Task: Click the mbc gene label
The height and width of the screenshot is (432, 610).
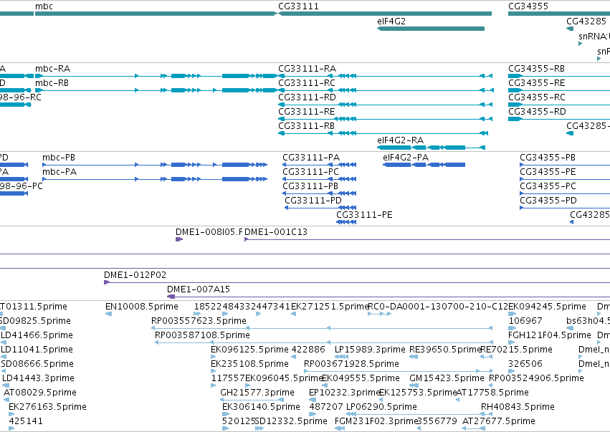Action: pos(44,6)
